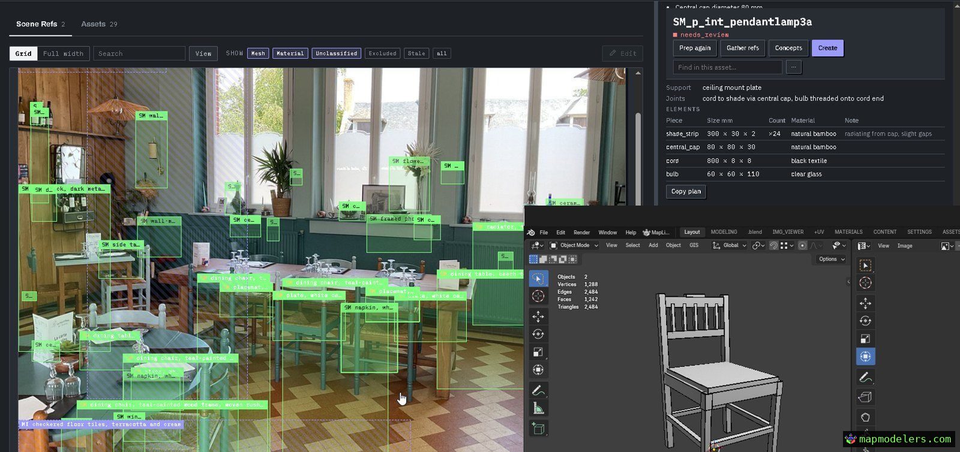Image resolution: width=960 pixels, height=452 pixels.
Task: Select the Cursor tool in the 3D viewport toolbar
Action: tap(538, 296)
